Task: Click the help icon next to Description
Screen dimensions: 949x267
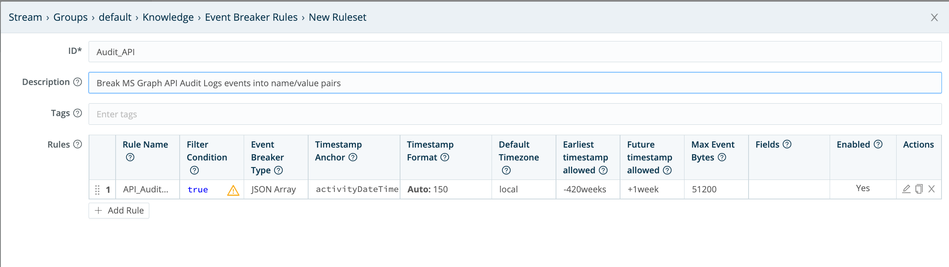Action: coord(77,83)
